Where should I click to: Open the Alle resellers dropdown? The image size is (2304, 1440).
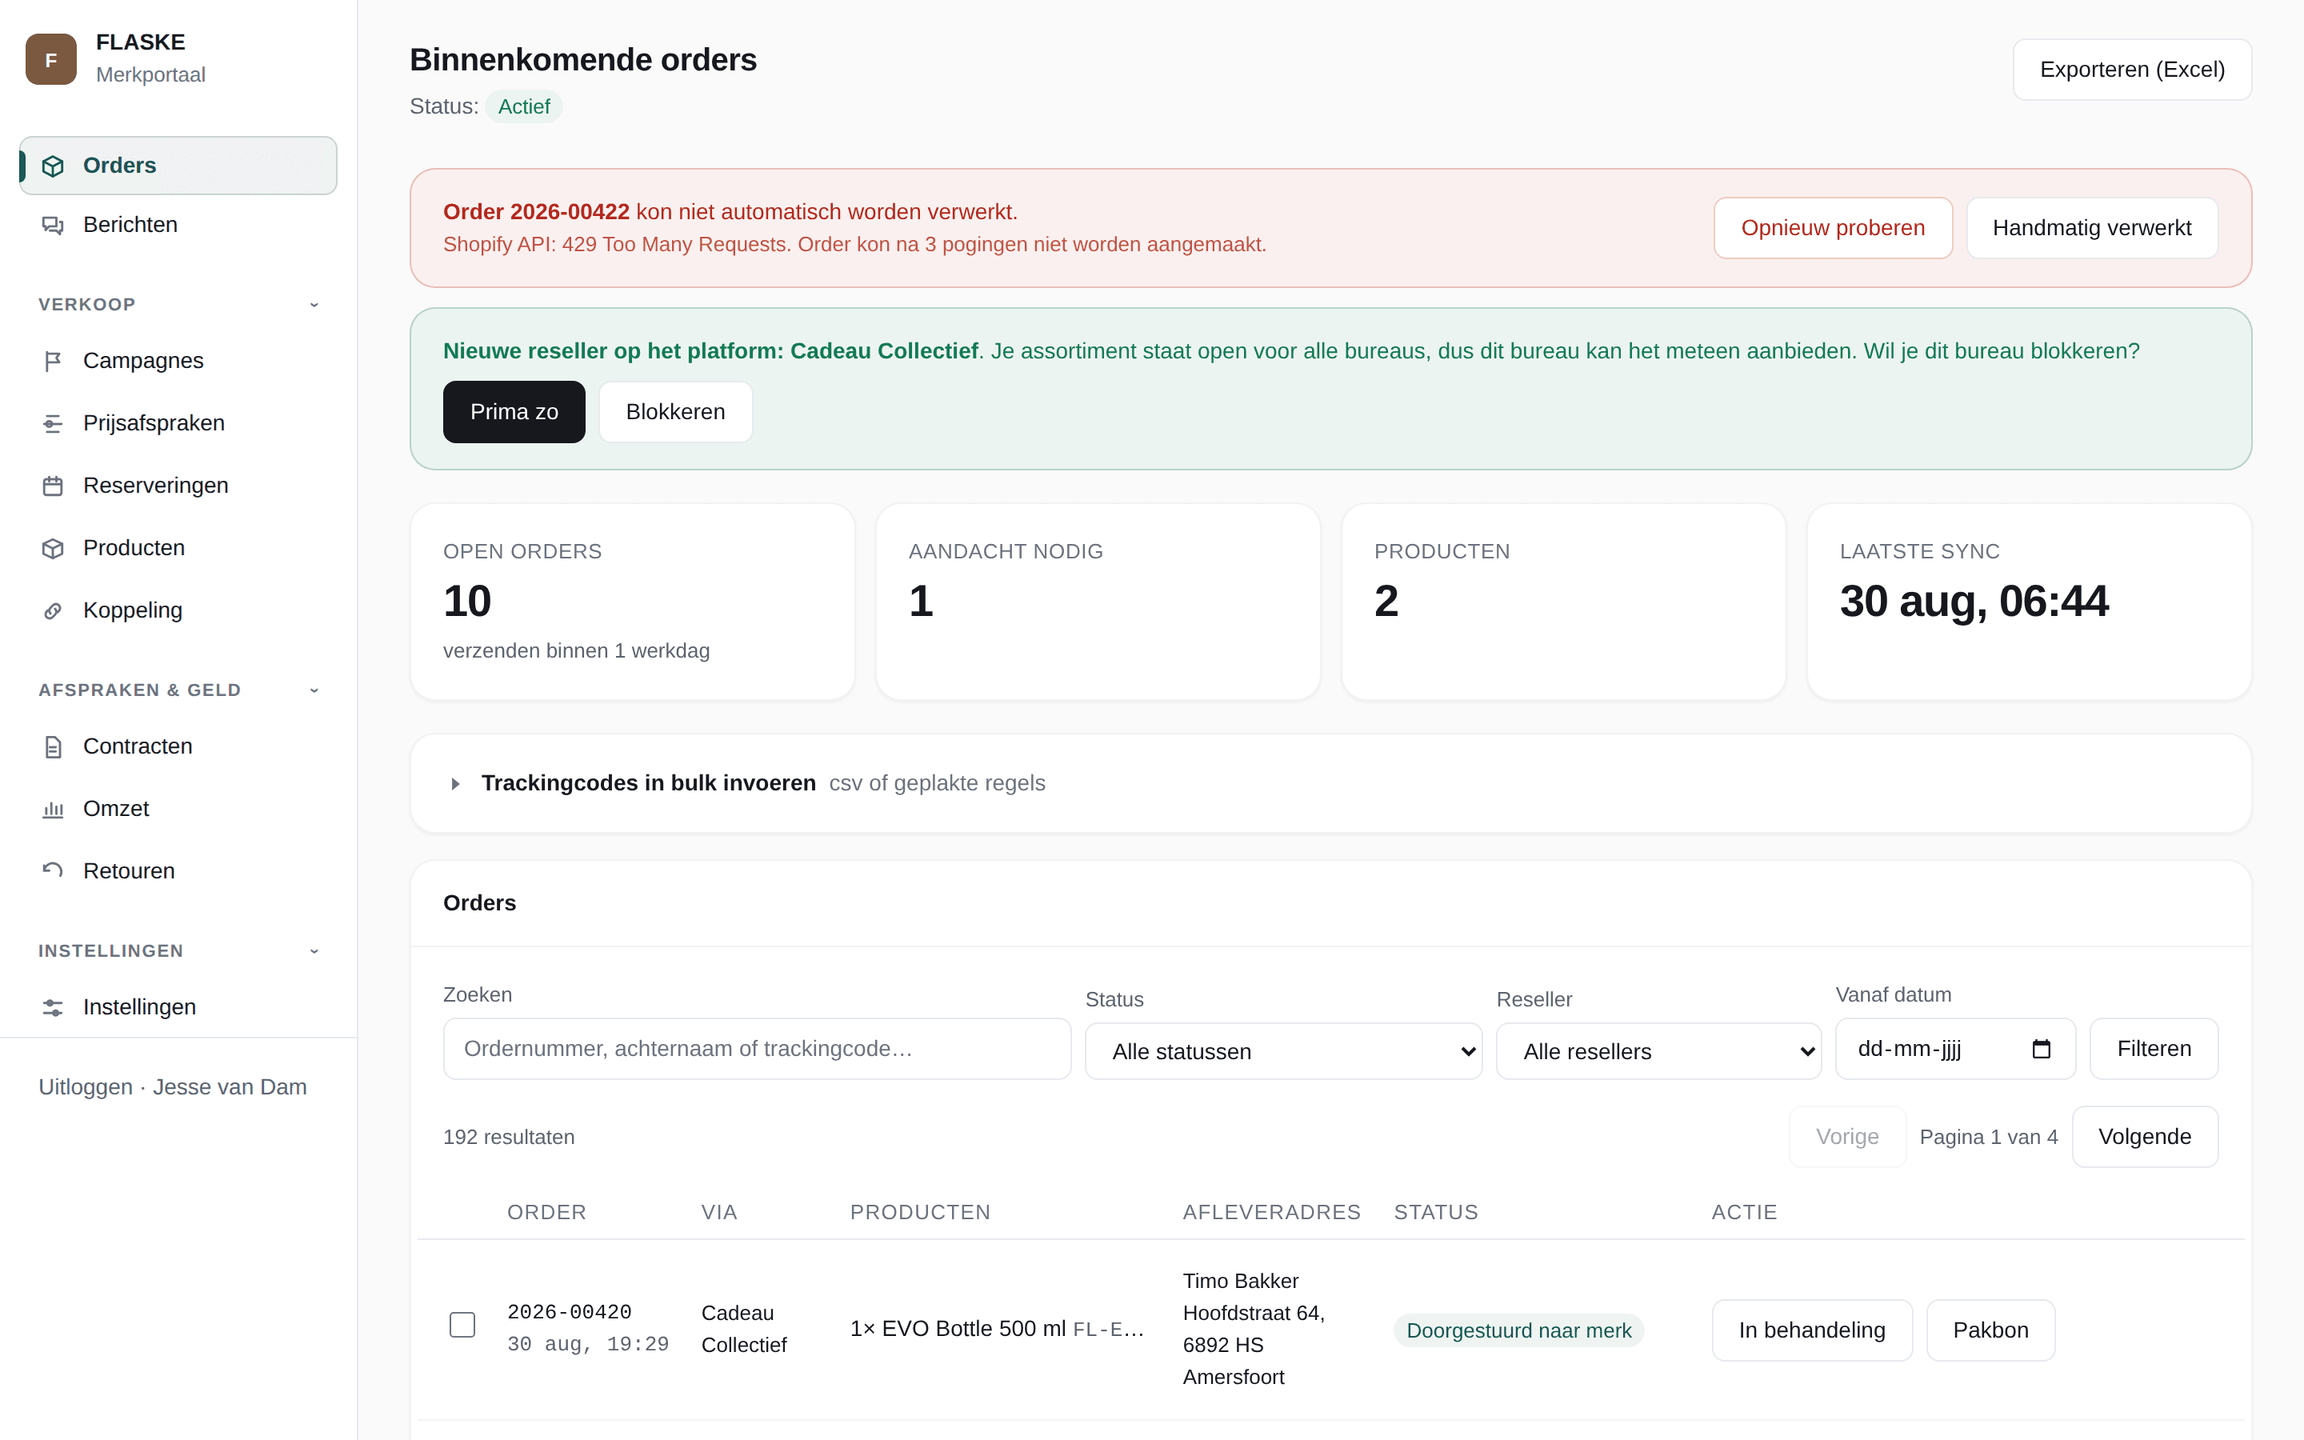pyautogui.click(x=1658, y=1051)
